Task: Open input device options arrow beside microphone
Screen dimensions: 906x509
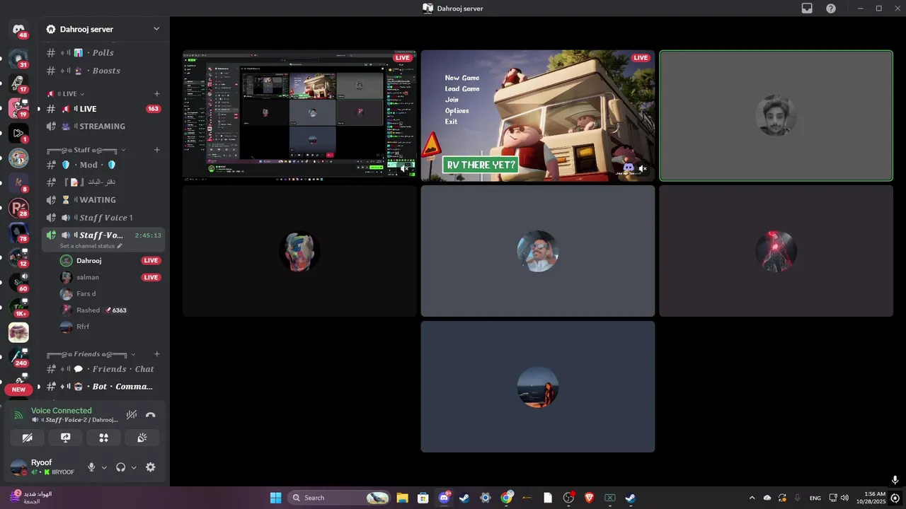Action: coord(104,467)
